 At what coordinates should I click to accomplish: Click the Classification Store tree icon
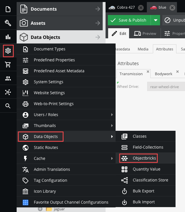[x=124, y=180]
